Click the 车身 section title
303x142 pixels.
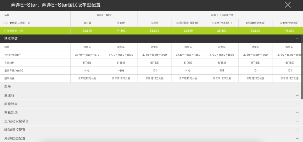coord(8,87)
